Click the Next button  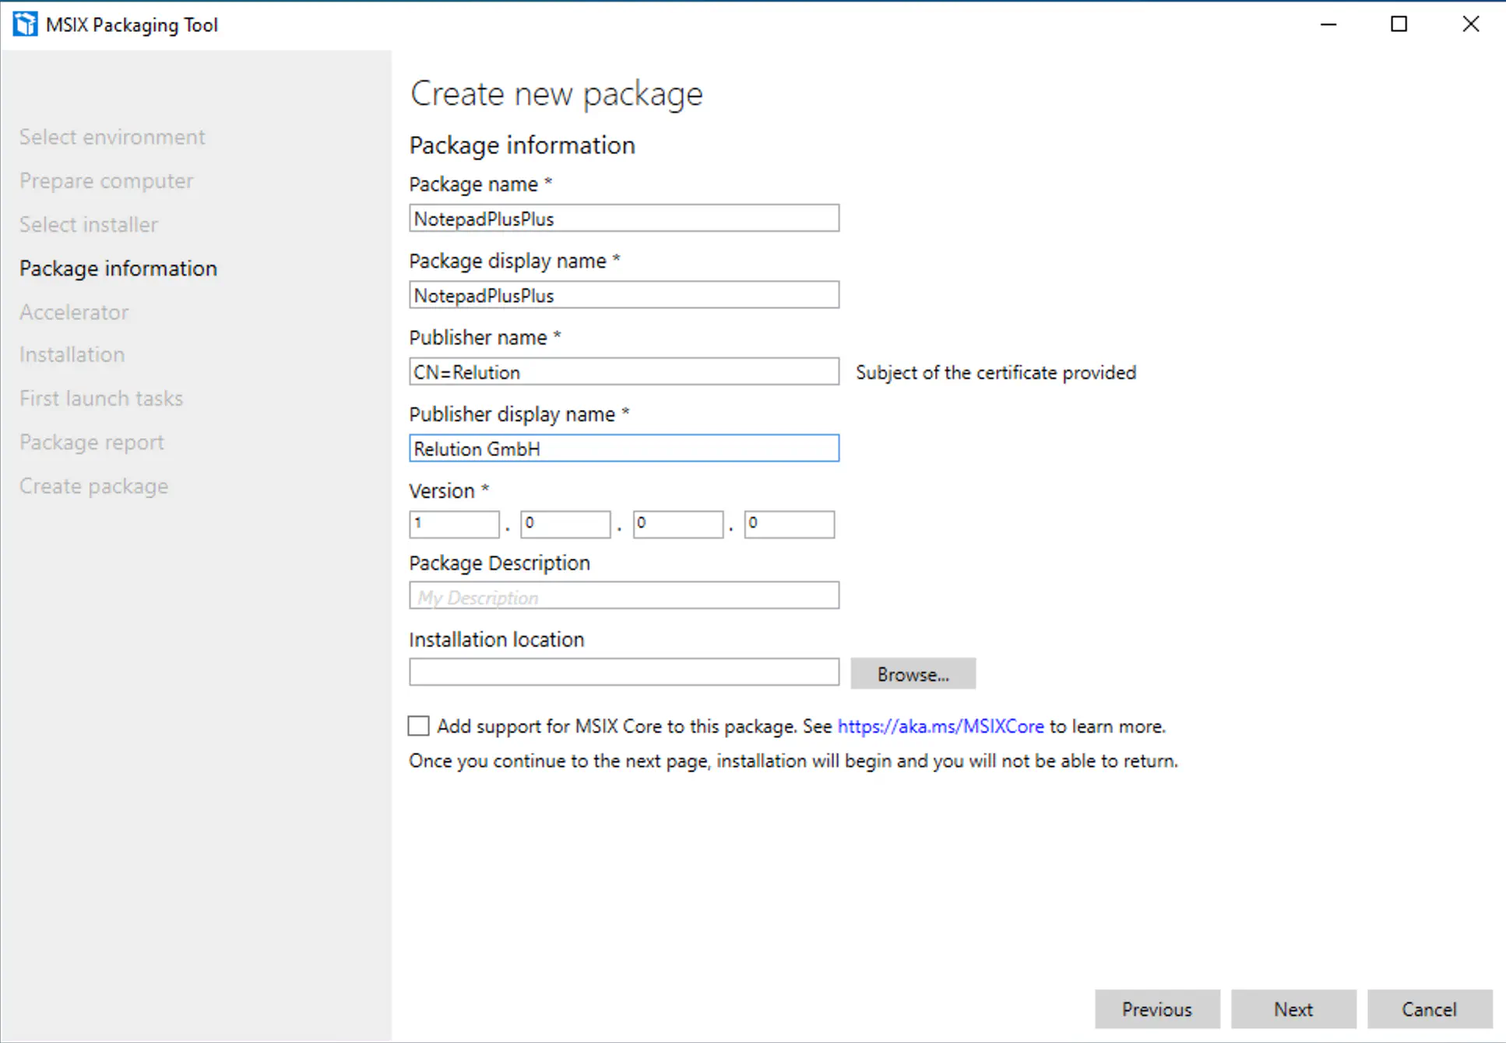click(1293, 1009)
